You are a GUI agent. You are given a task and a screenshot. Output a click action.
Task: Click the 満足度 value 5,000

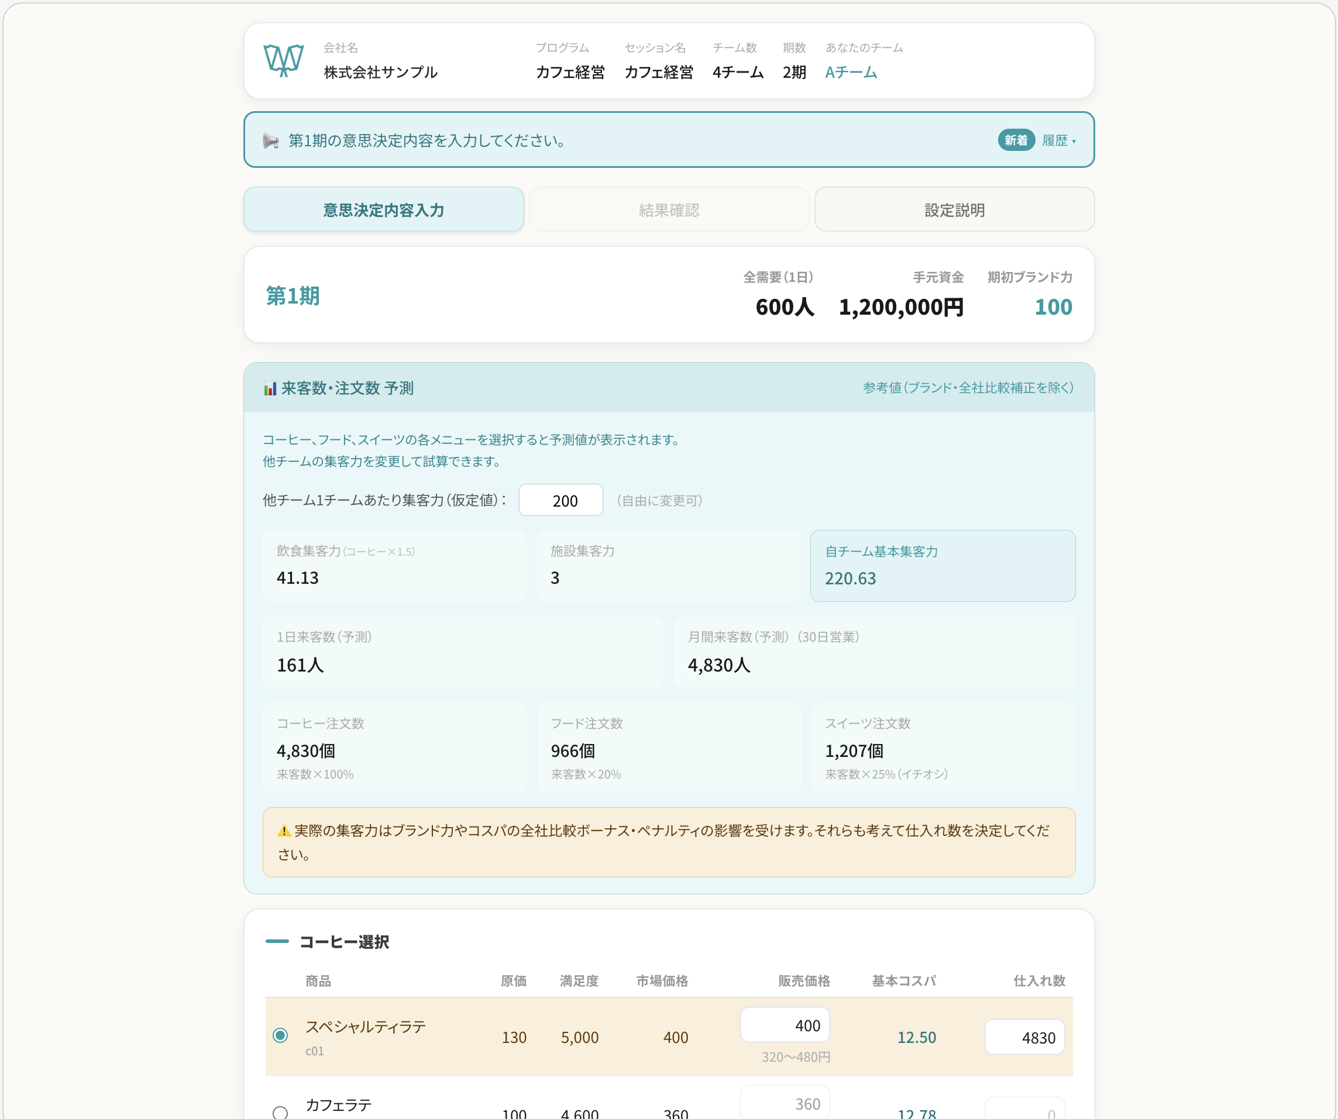[580, 1038]
